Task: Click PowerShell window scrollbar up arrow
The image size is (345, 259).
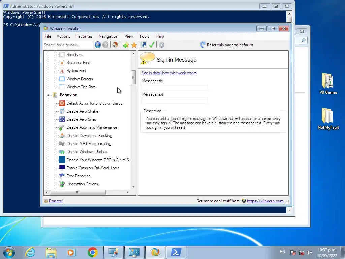Action: tap(289, 13)
